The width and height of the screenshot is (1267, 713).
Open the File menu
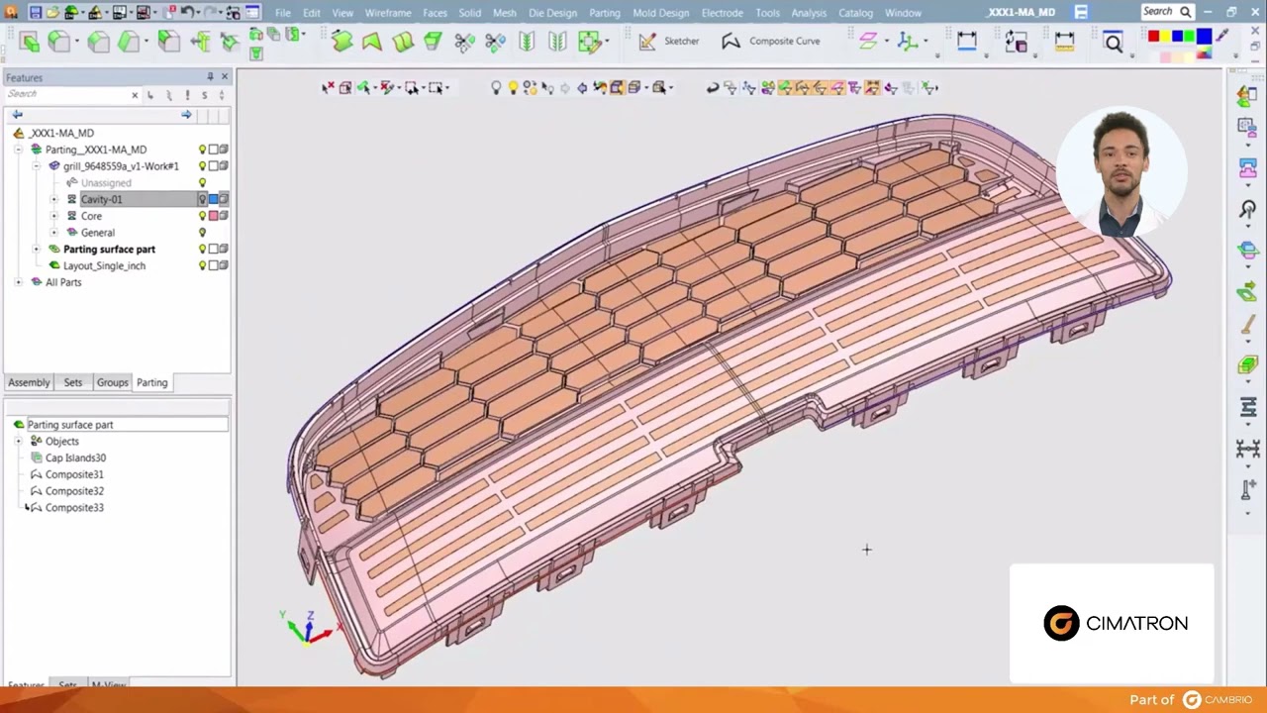283,13
